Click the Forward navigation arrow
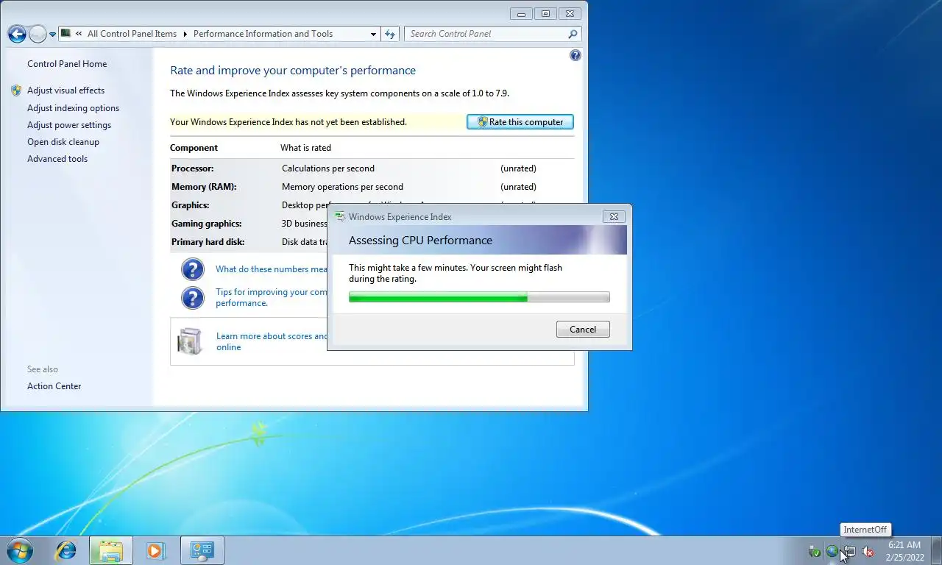 coord(38,34)
